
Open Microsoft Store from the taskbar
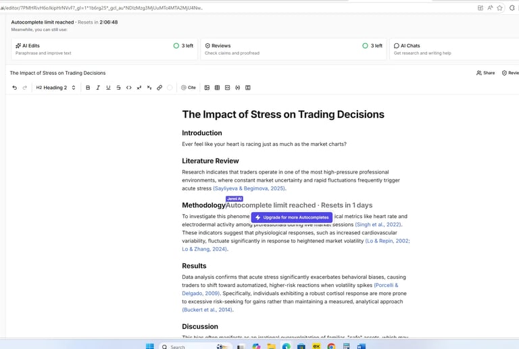click(301, 346)
